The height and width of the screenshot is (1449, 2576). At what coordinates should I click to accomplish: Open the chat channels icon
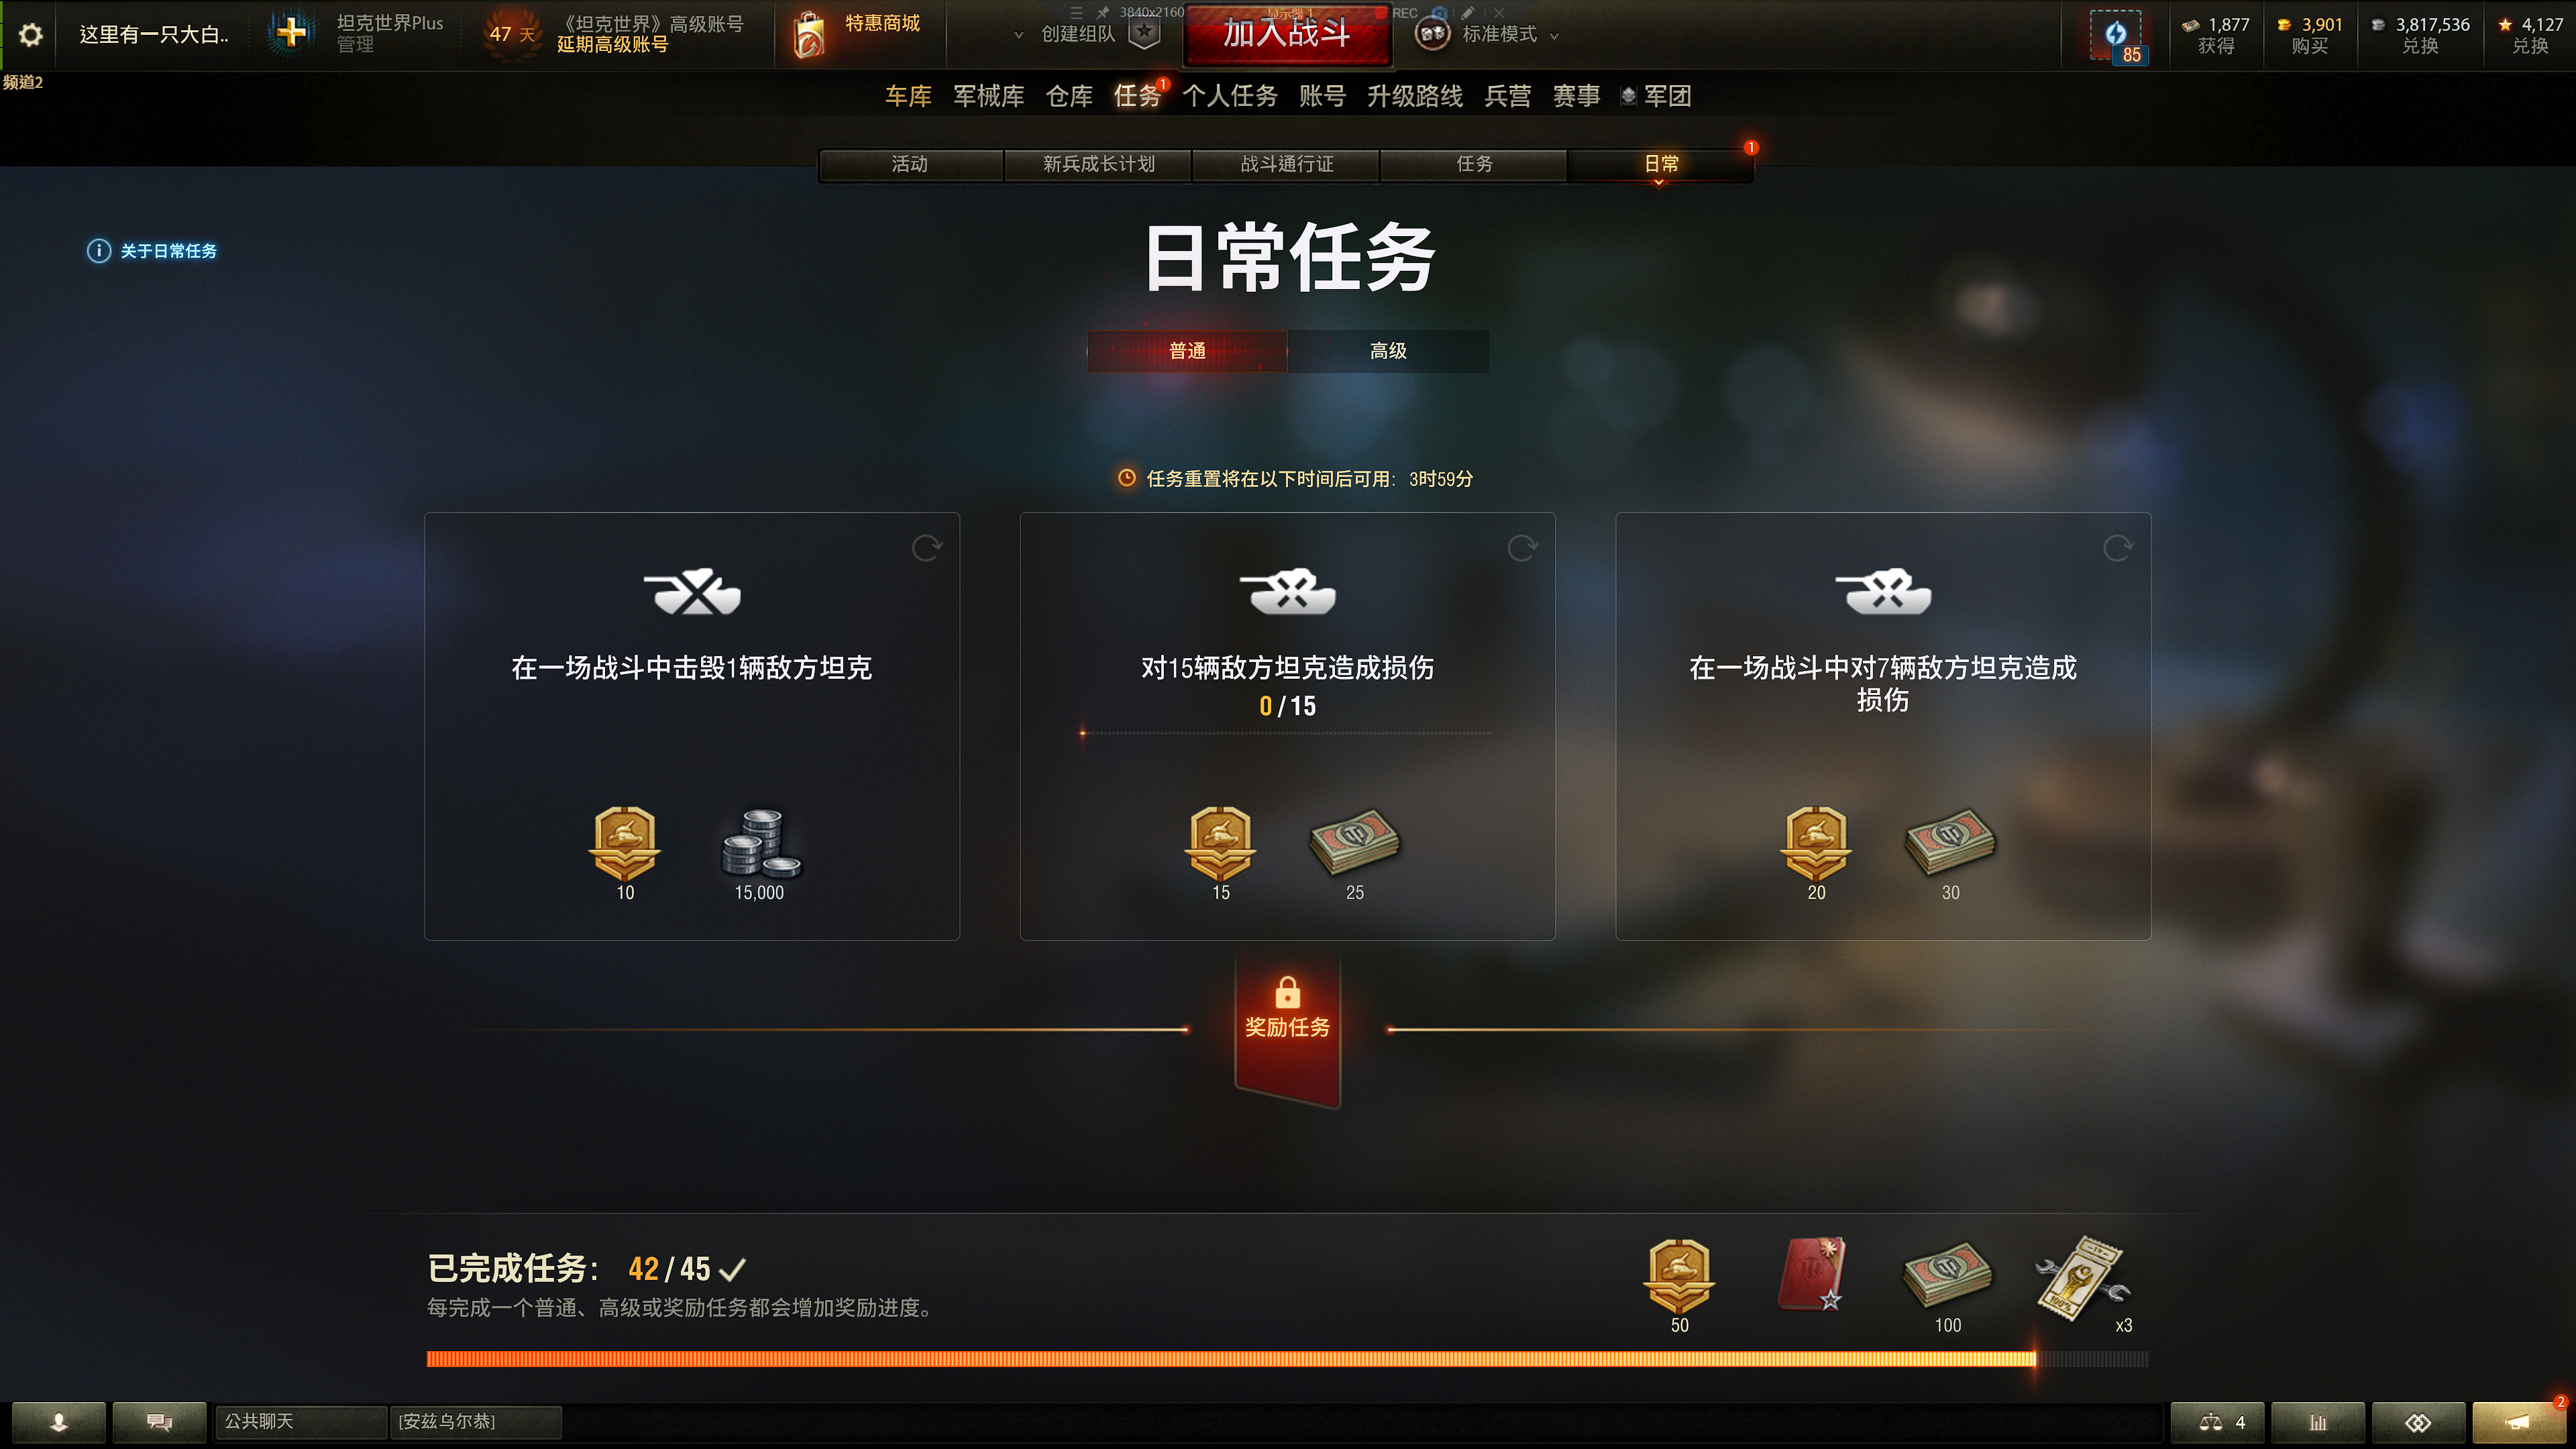coord(159,1422)
